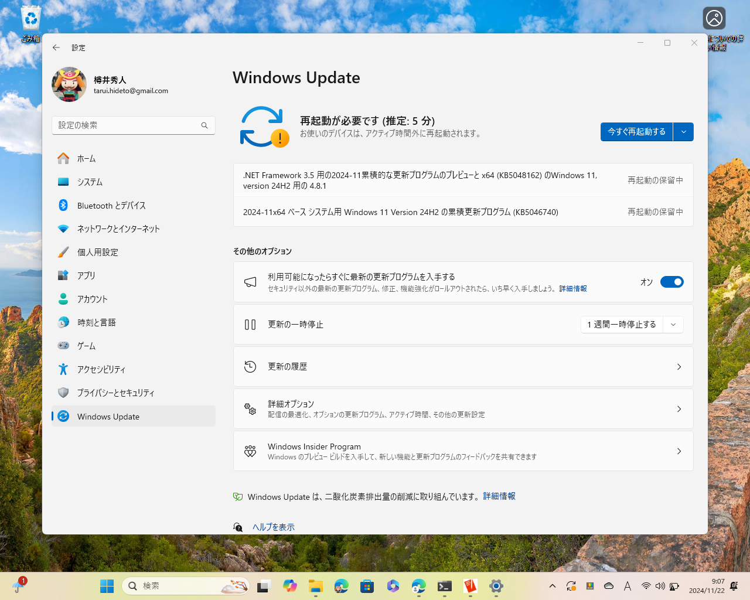Click the 今すぐ再起動する button
The image size is (750, 600).
coord(637,132)
